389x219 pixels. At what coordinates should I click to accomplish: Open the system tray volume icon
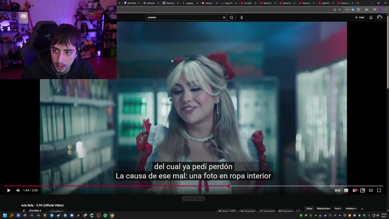[377, 215]
